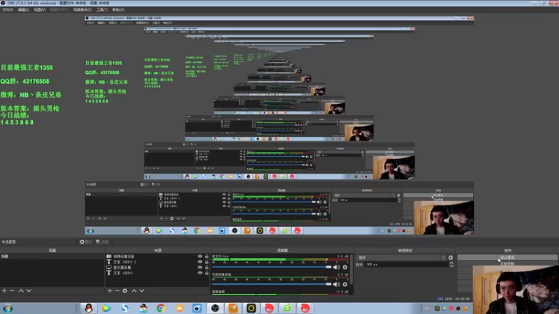
Task: Open QQ penguin from the main taskbar
Action: coord(89,308)
